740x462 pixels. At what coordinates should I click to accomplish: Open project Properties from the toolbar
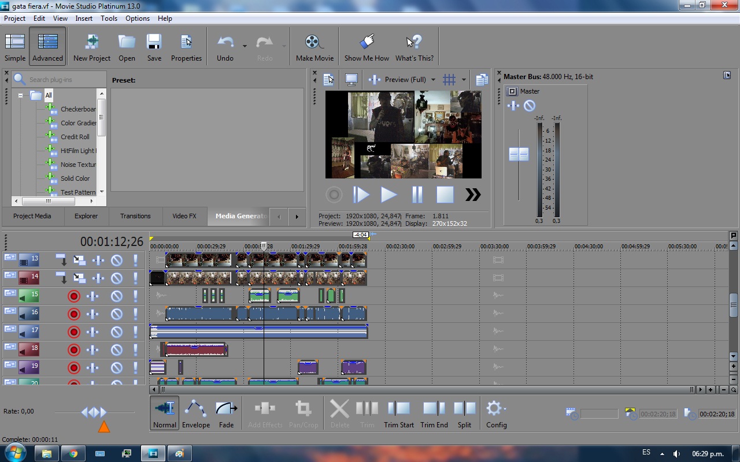pos(186,47)
